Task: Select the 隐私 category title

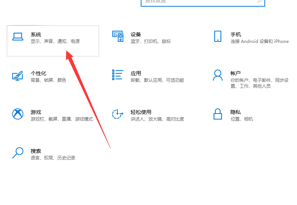Action: pyautogui.click(x=236, y=112)
